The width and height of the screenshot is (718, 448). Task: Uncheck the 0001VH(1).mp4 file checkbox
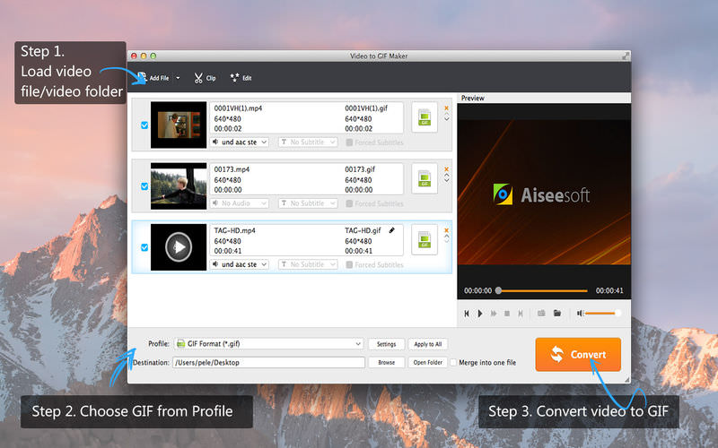pos(144,125)
